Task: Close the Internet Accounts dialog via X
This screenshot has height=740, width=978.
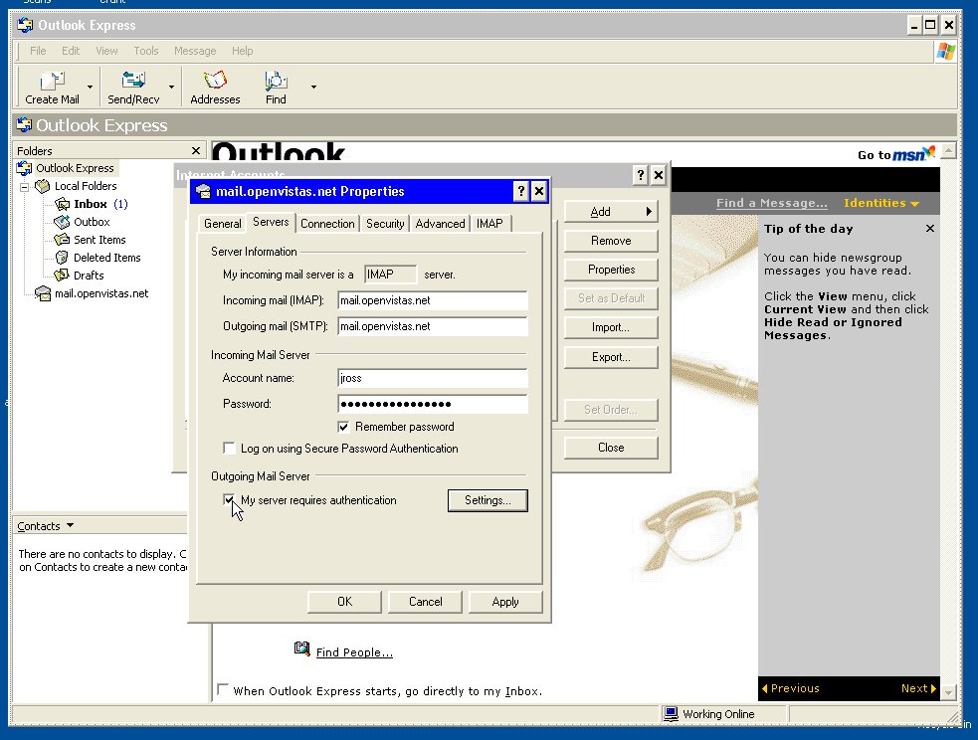Action: pos(658,175)
